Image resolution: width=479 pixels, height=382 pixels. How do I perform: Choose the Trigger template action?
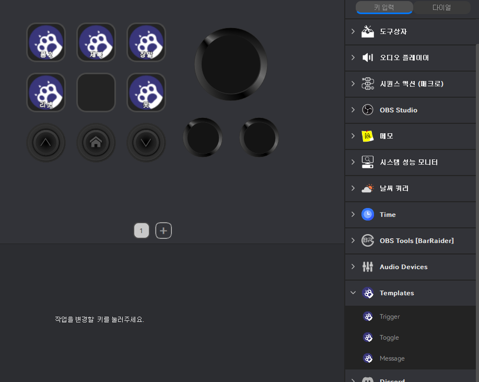click(x=389, y=317)
